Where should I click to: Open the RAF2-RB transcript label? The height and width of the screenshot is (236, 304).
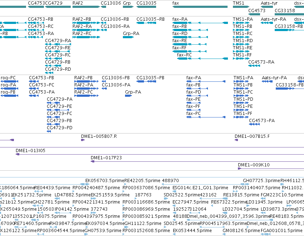click(x=82, y=19)
